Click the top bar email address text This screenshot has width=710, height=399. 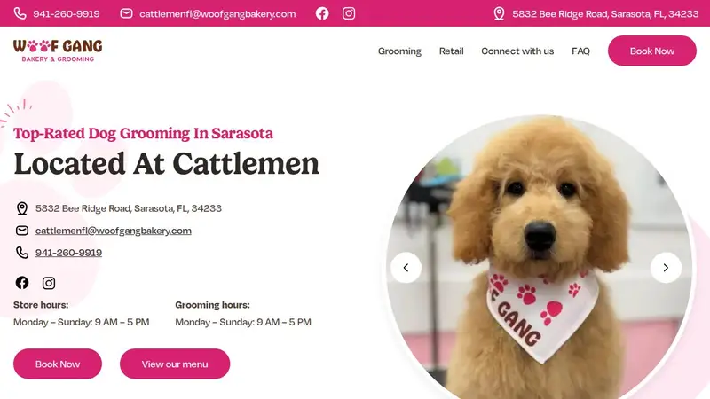pos(217,14)
